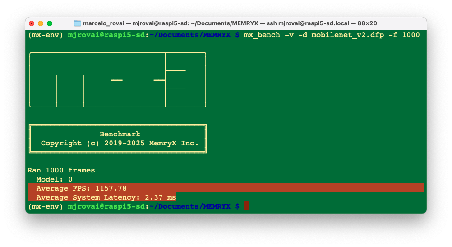Click the Benchmark heading in the banner box
This screenshot has height=247, width=452.
[x=120, y=134]
